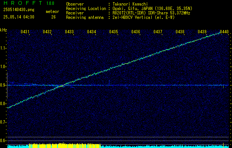The image size is (232, 148).
Task: Select the Ogaki, Gifu, JAPAN location text
Action: (x=152, y=9)
